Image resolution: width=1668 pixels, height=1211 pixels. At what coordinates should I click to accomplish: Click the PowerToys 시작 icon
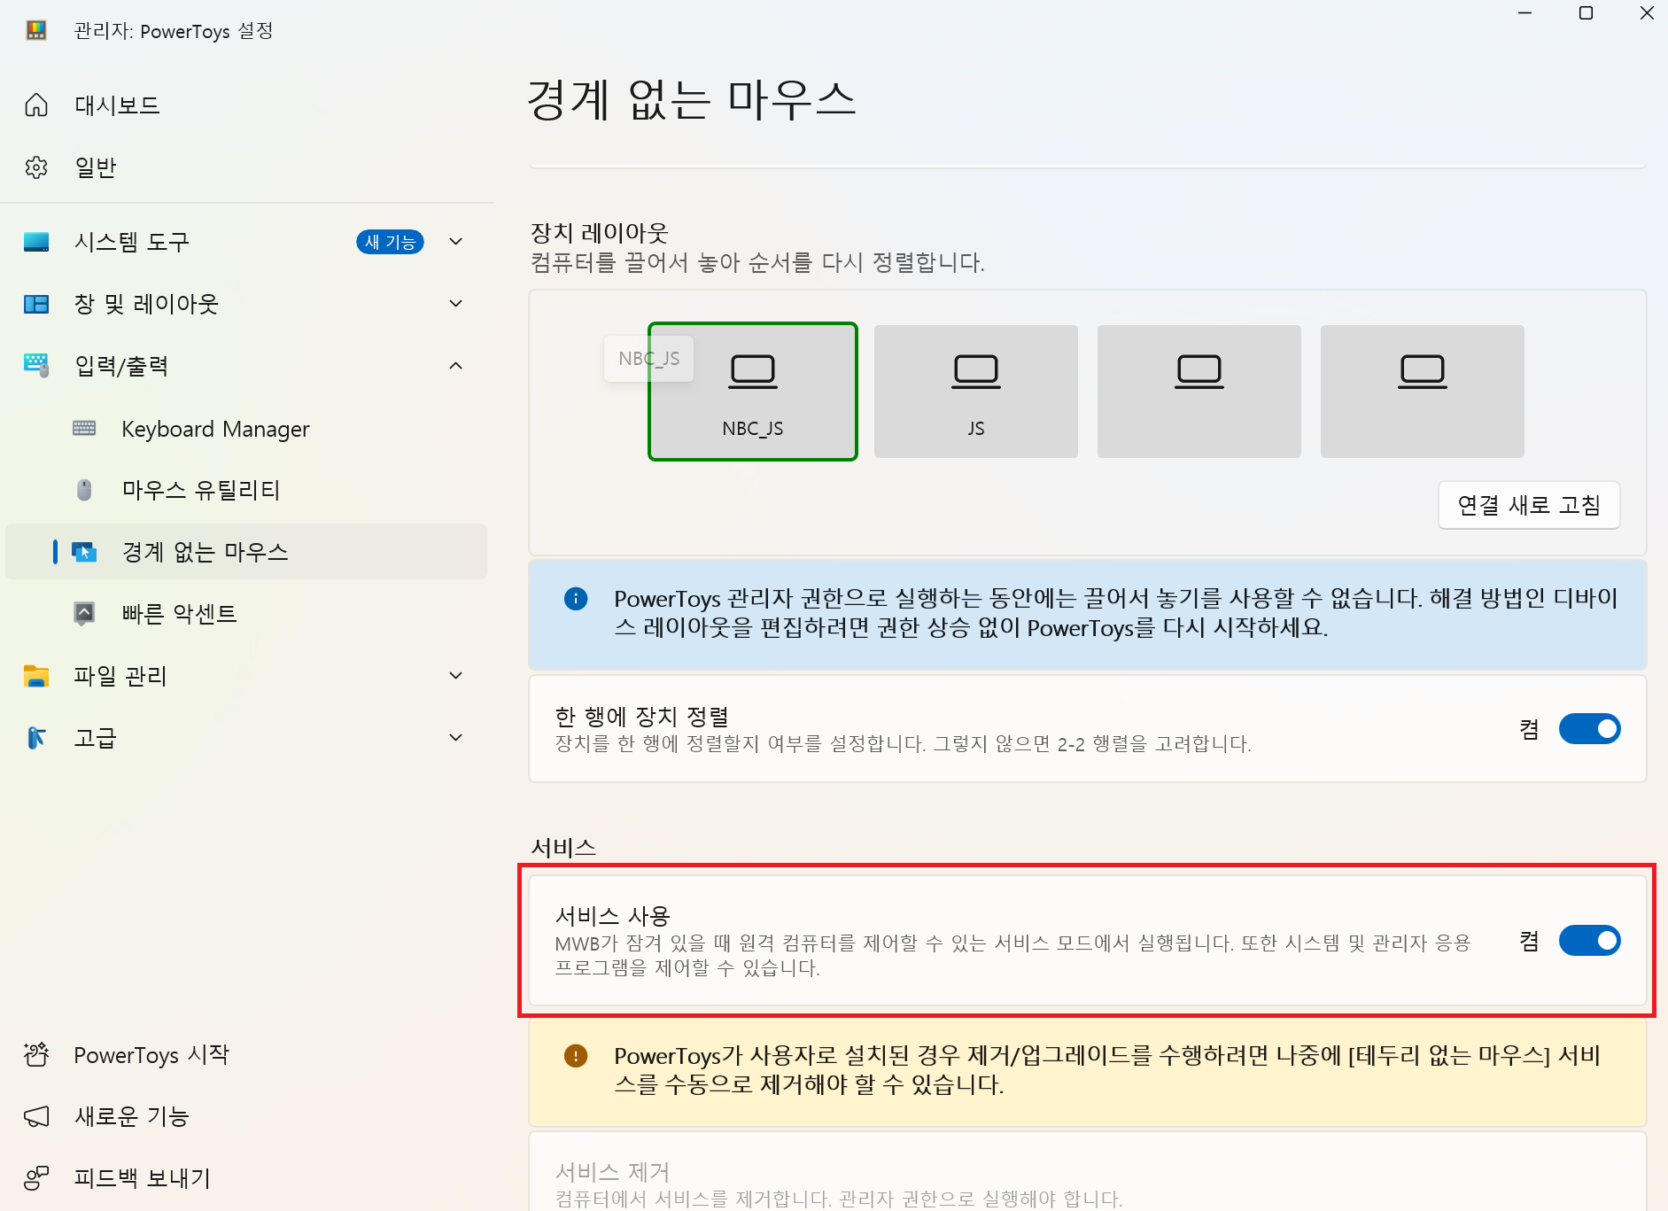tap(36, 1054)
